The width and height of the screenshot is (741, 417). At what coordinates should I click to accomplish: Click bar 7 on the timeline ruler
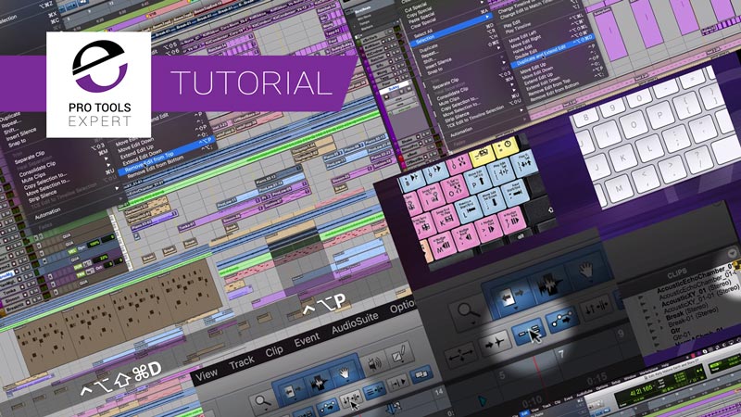560,354
